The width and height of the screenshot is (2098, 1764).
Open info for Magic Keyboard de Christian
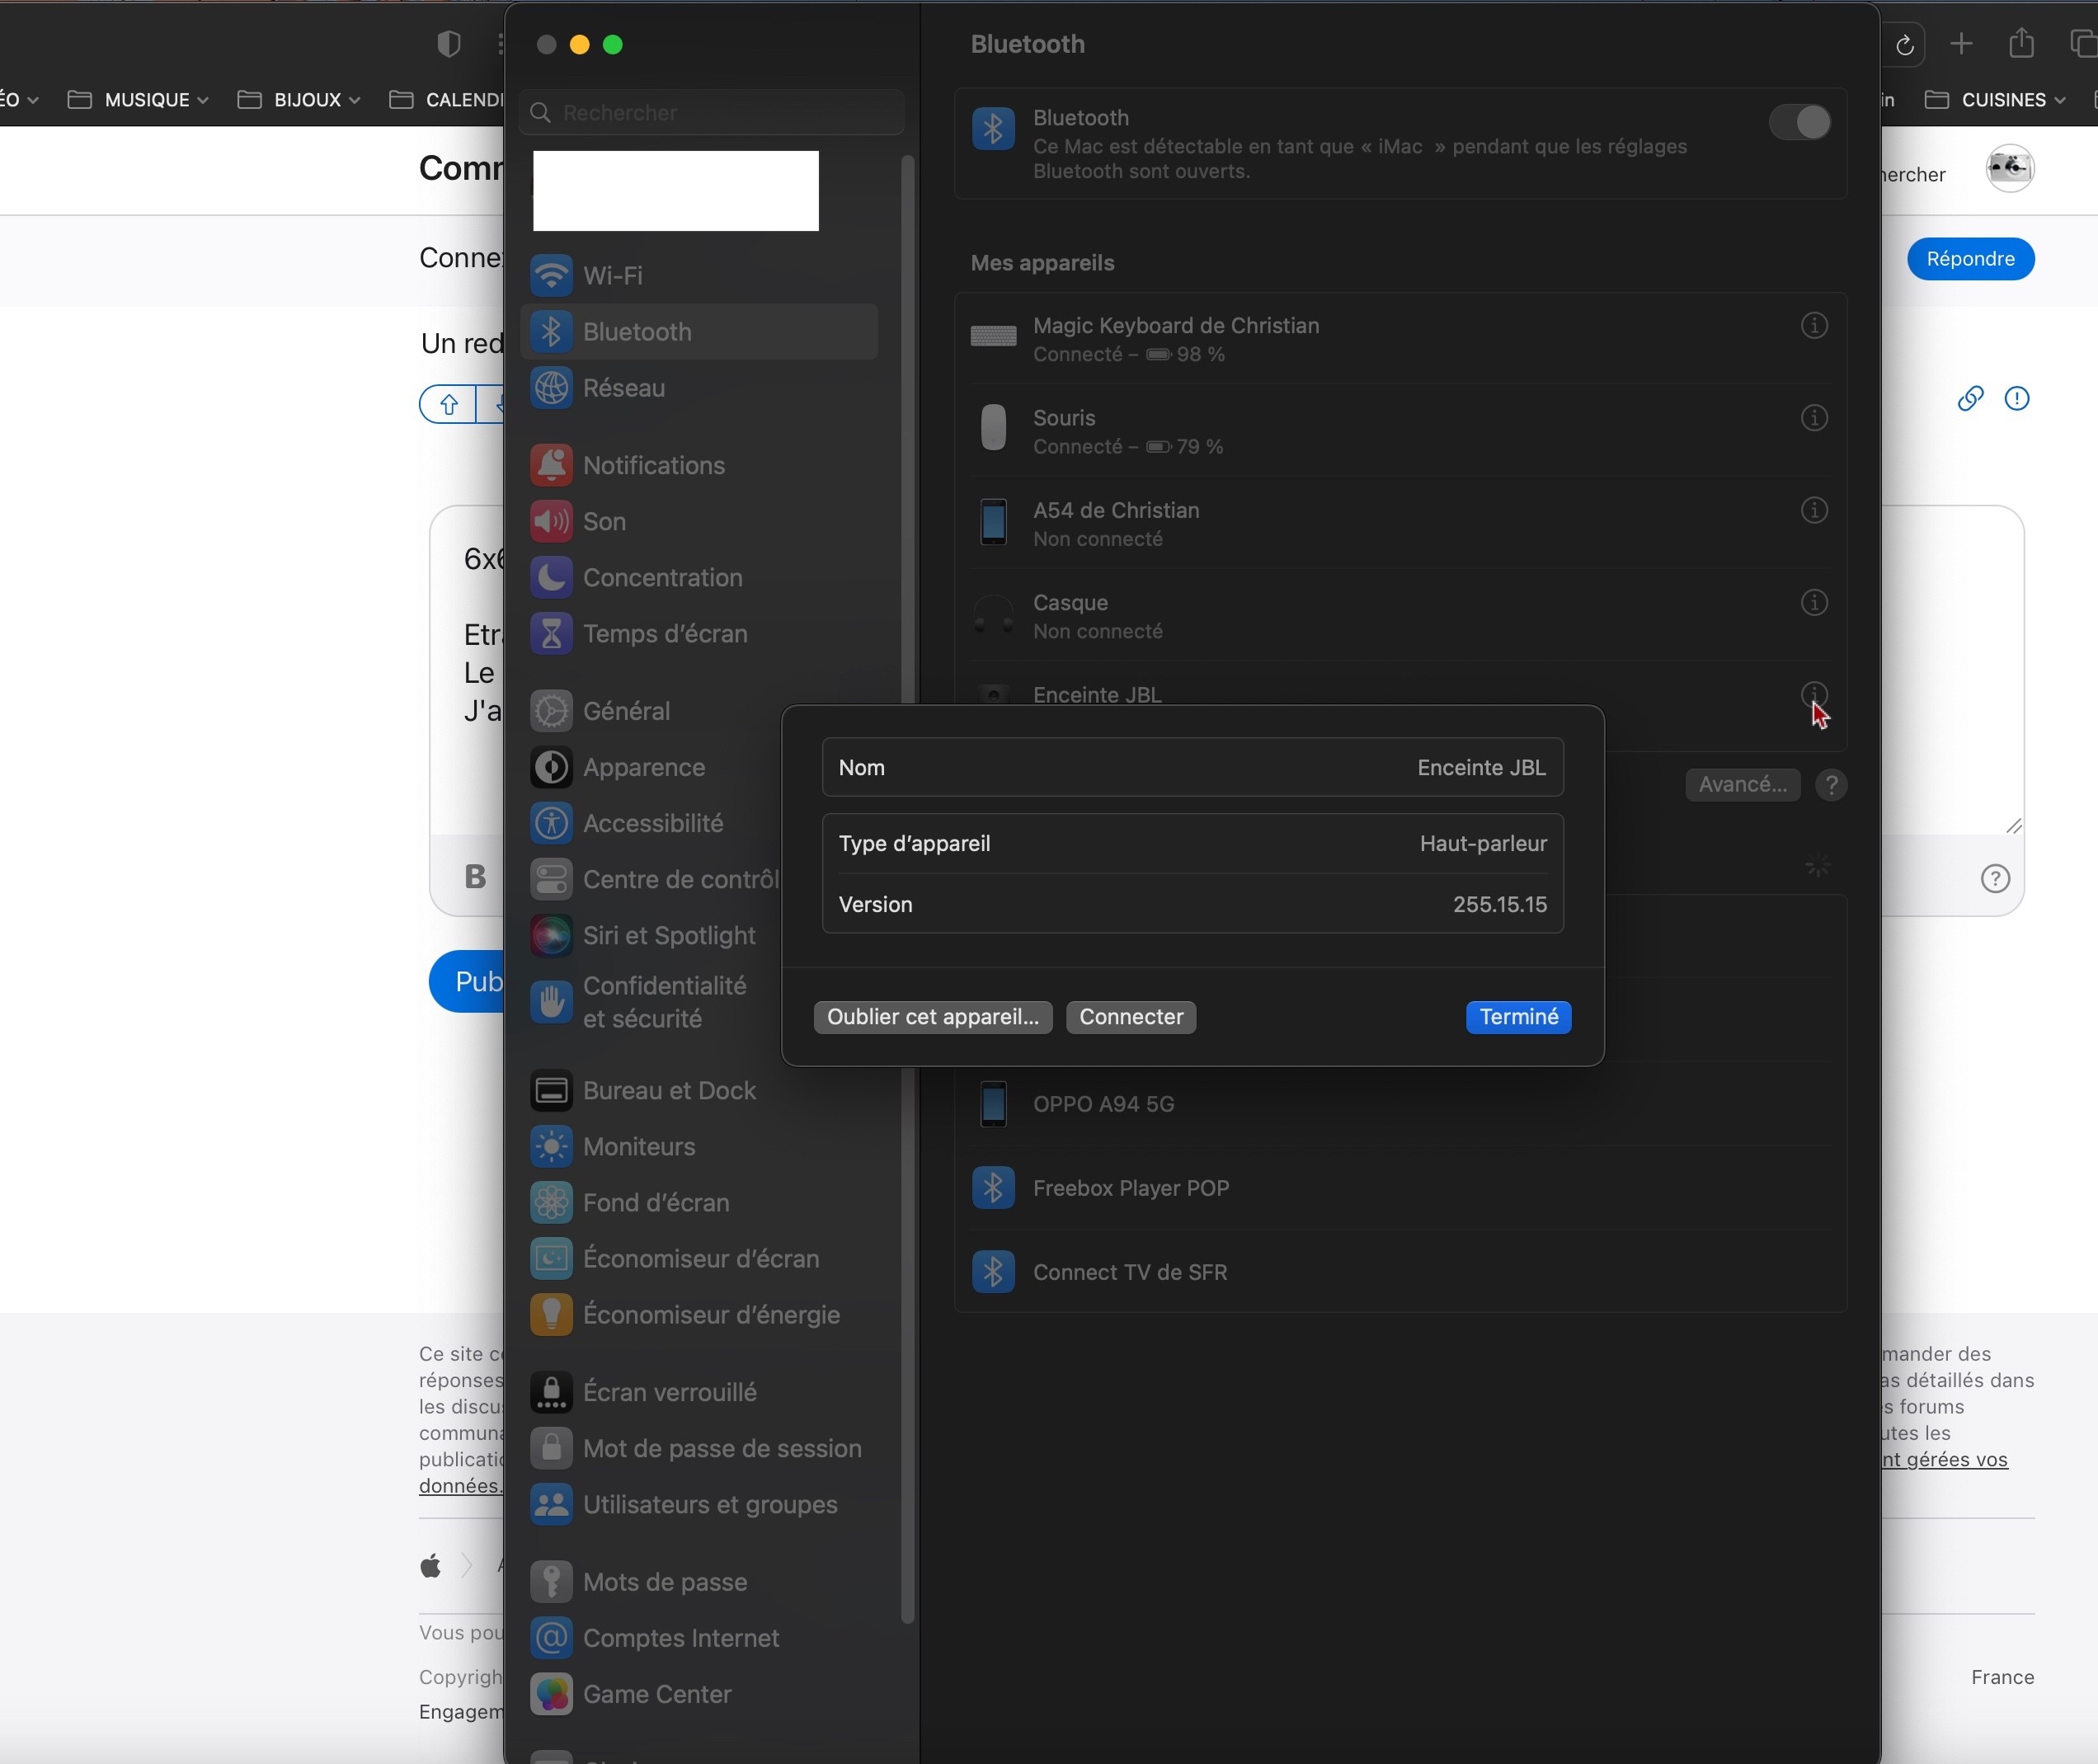(1814, 326)
